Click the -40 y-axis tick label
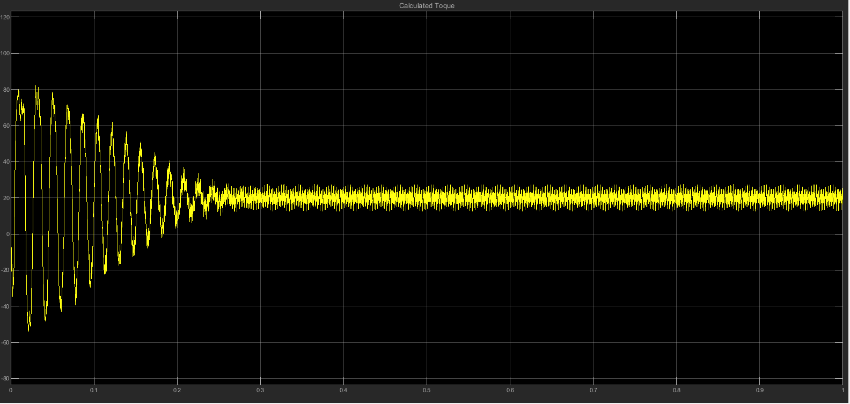Screen dimensions: 850x404 [x=5, y=306]
